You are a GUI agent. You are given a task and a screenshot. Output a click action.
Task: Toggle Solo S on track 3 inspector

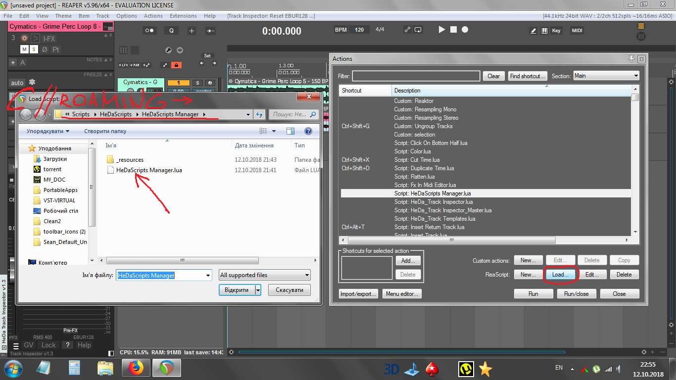click(34, 49)
